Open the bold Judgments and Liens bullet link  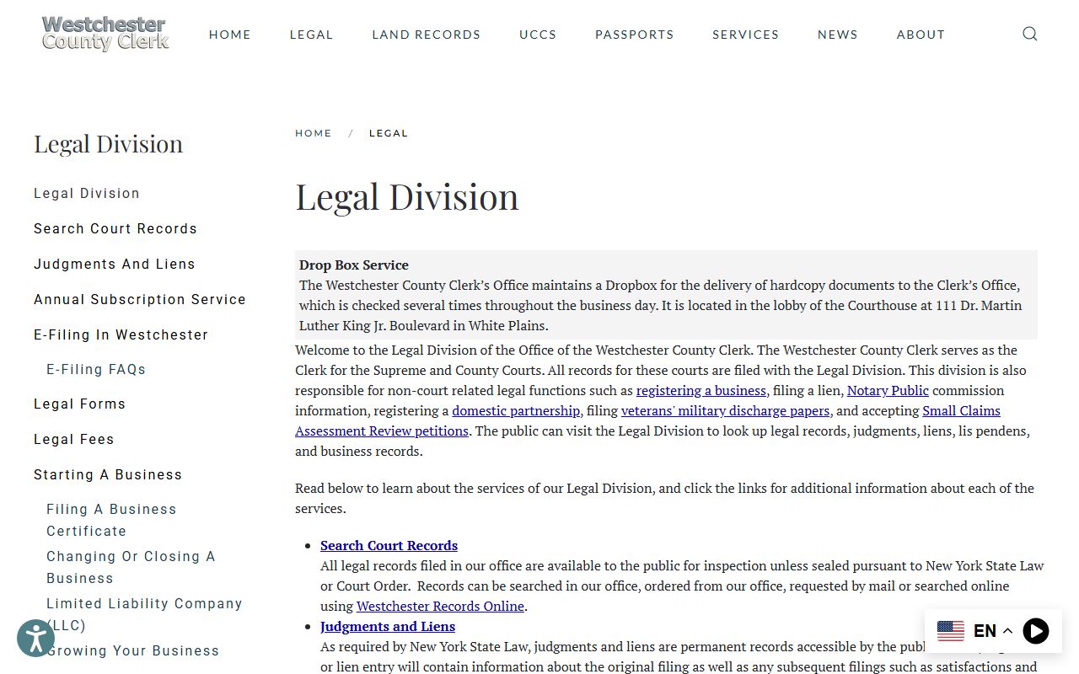tap(388, 626)
